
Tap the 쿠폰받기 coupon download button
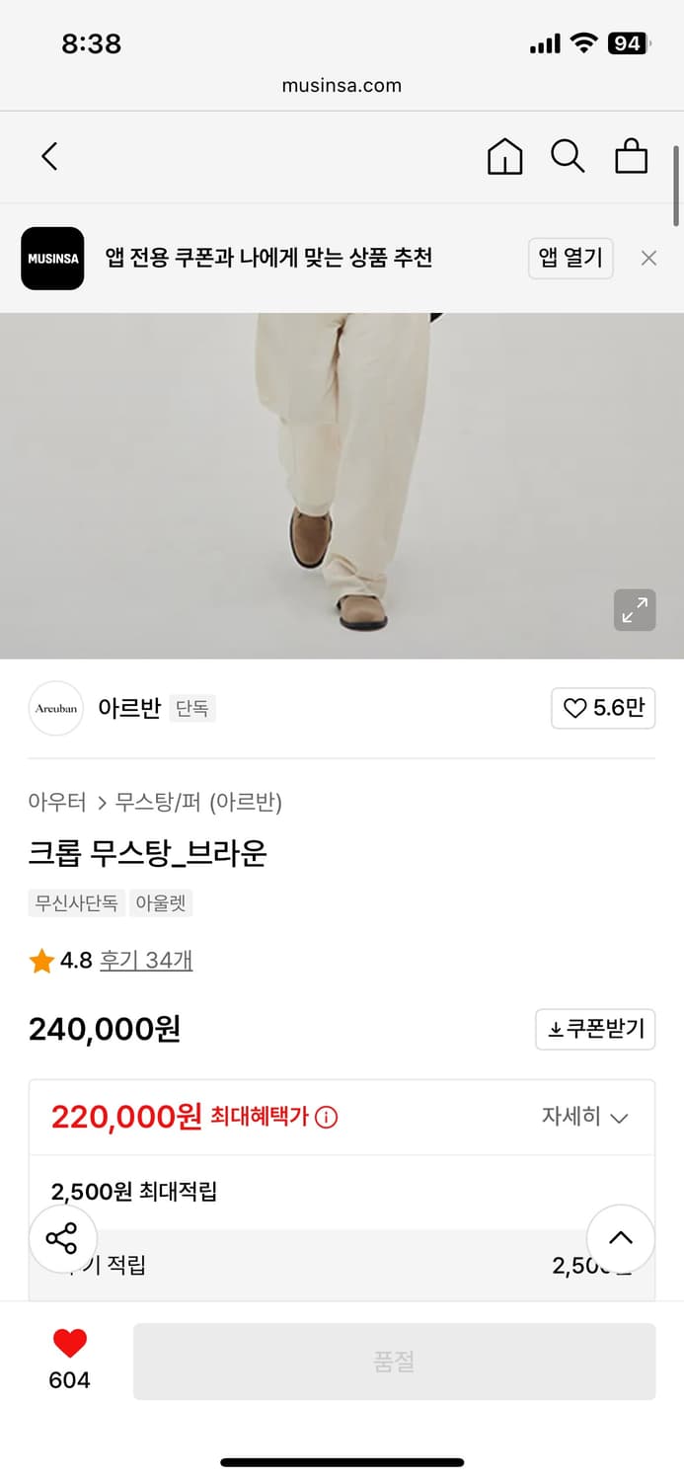(595, 1029)
